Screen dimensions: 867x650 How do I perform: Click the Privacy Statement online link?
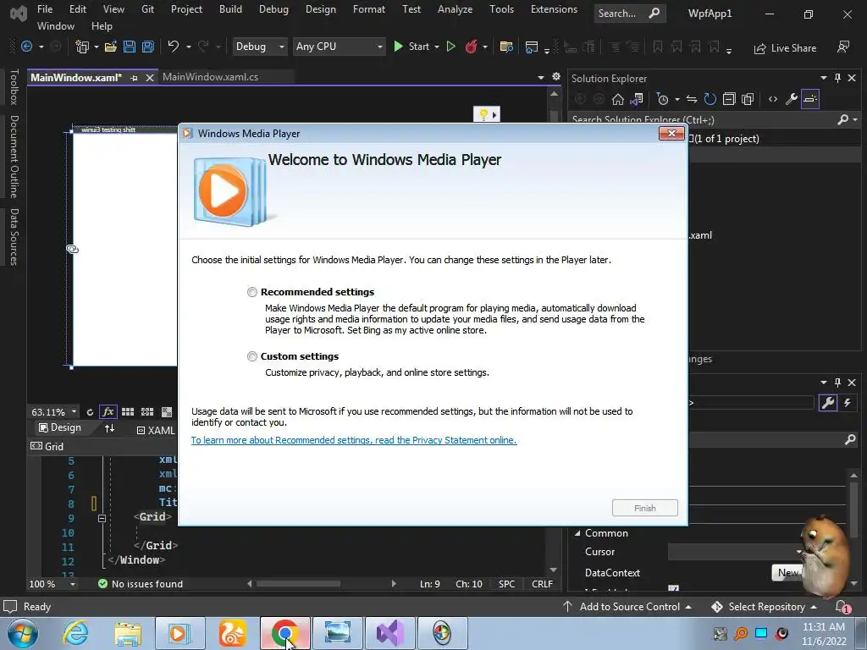click(x=354, y=440)
